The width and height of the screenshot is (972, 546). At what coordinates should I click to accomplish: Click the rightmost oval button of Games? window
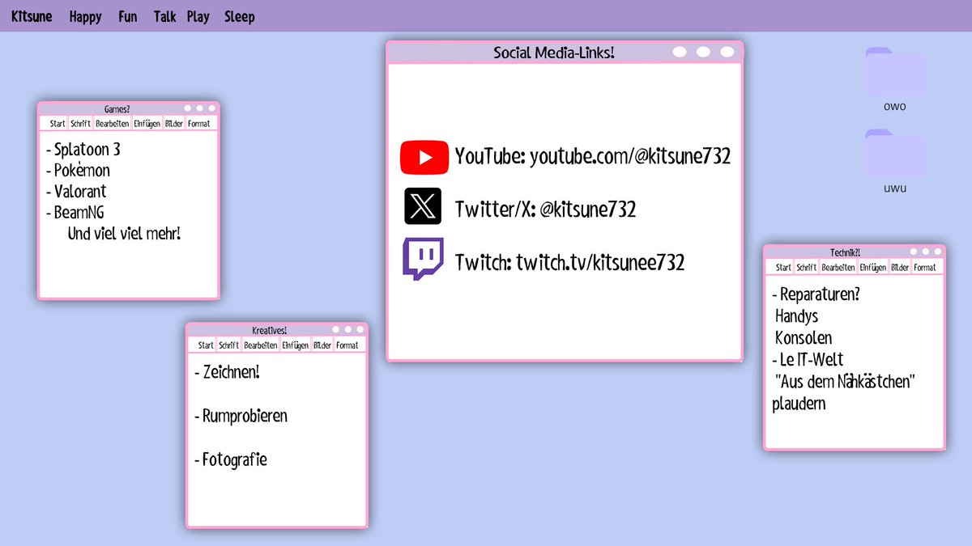(x=211, y=108)
